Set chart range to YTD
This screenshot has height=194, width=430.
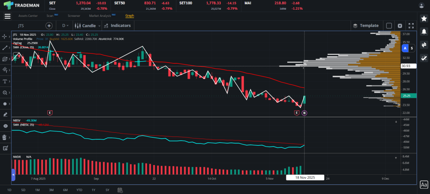(79, 190)
